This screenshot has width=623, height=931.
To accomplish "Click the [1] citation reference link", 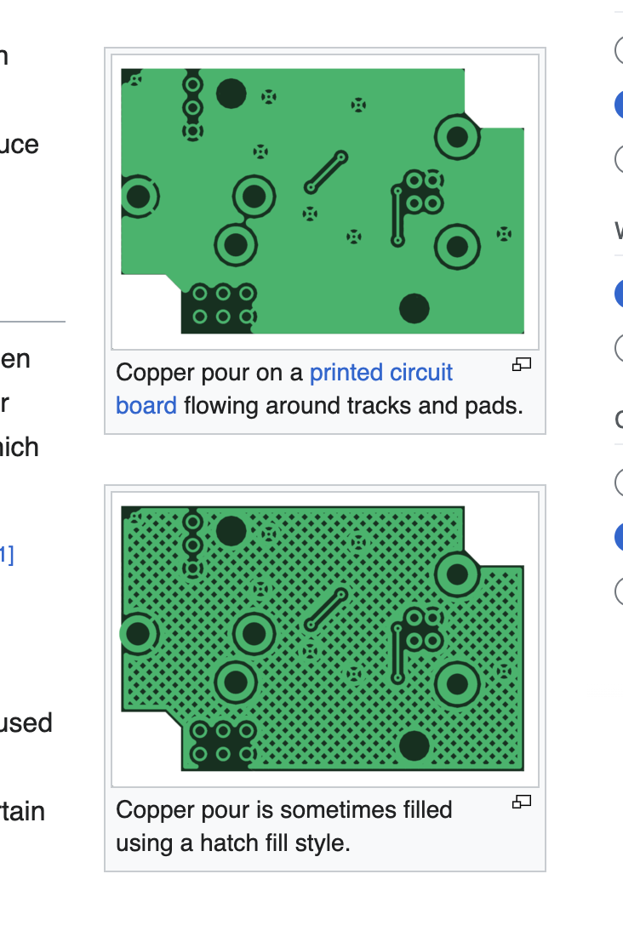I will [6, 556].
